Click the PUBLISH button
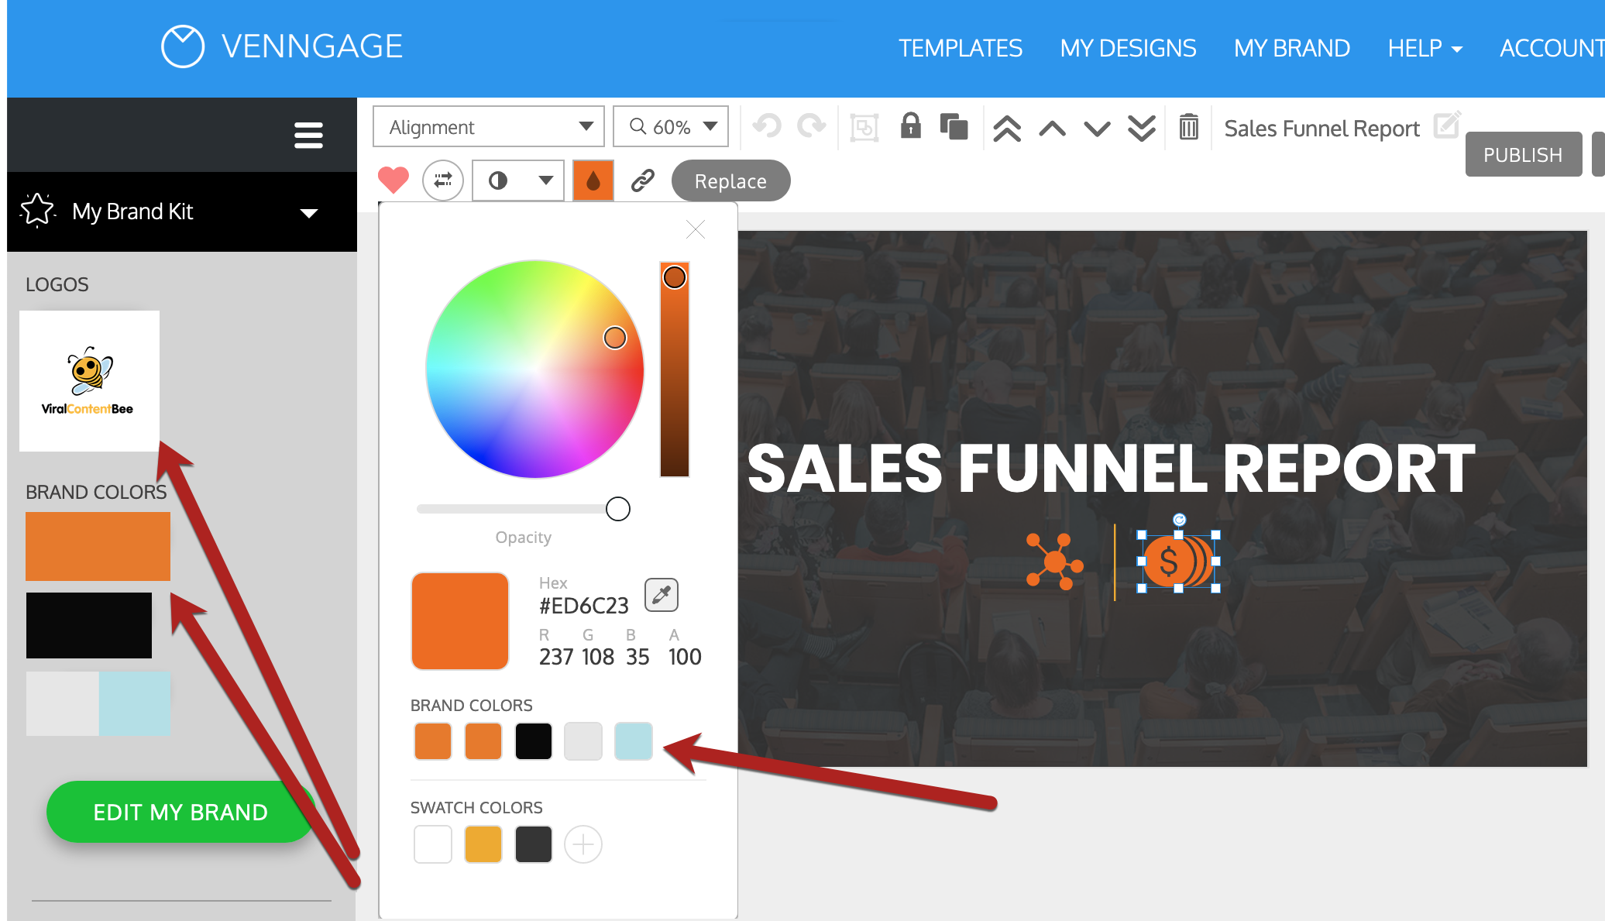The image size is (1605, 921). tap(1524, 154)
